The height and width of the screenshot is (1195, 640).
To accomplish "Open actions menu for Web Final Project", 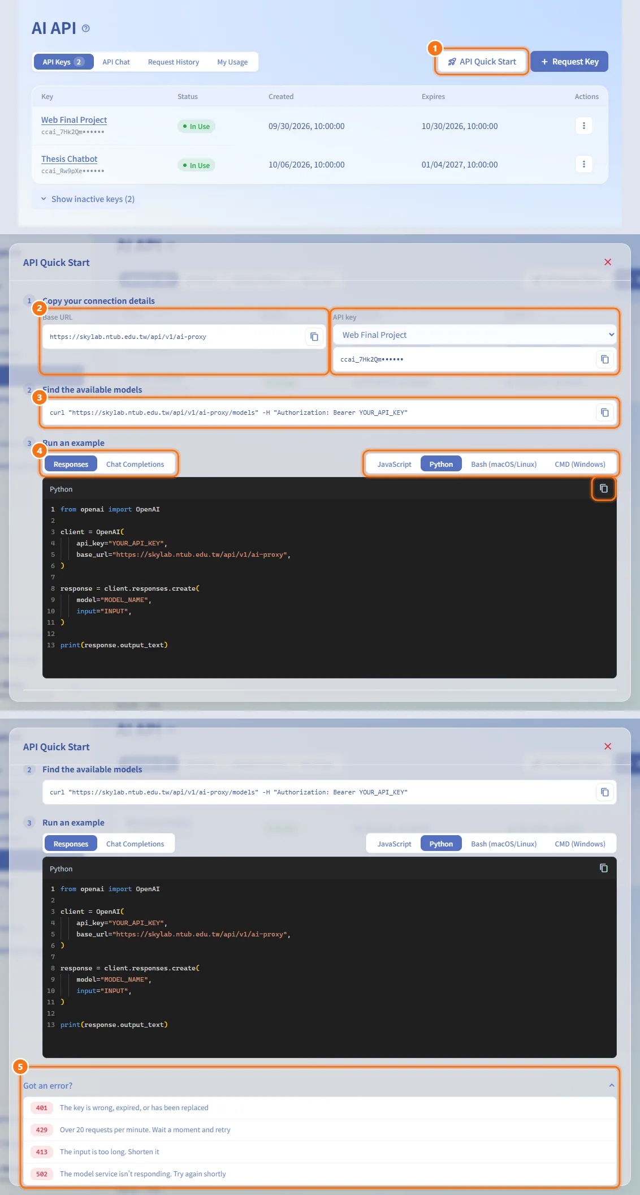I will pos(584,126).
